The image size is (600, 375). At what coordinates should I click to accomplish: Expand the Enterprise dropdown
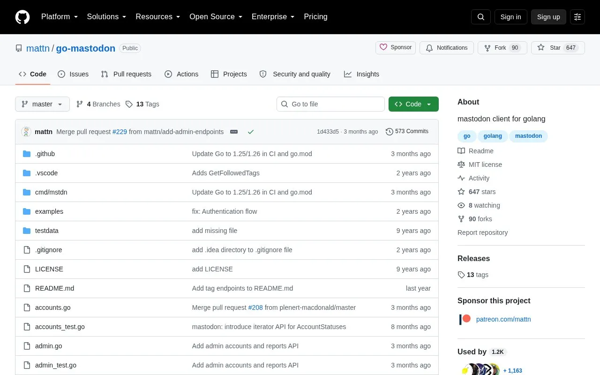pyautogui.click(x=273, y=17)
